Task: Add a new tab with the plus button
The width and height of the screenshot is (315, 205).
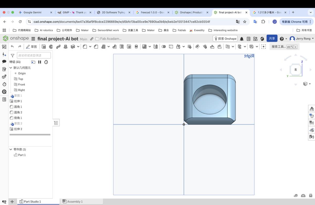Action: click(x=293, y=12)
